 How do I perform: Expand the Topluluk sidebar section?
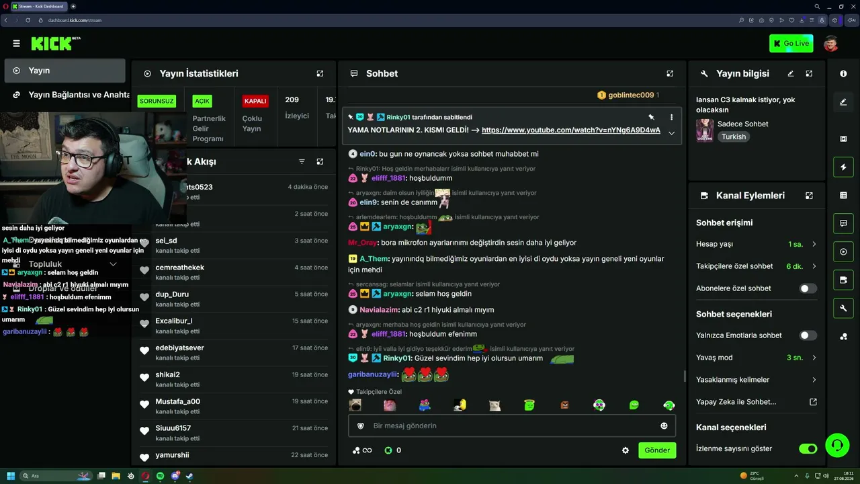(113, 264)
